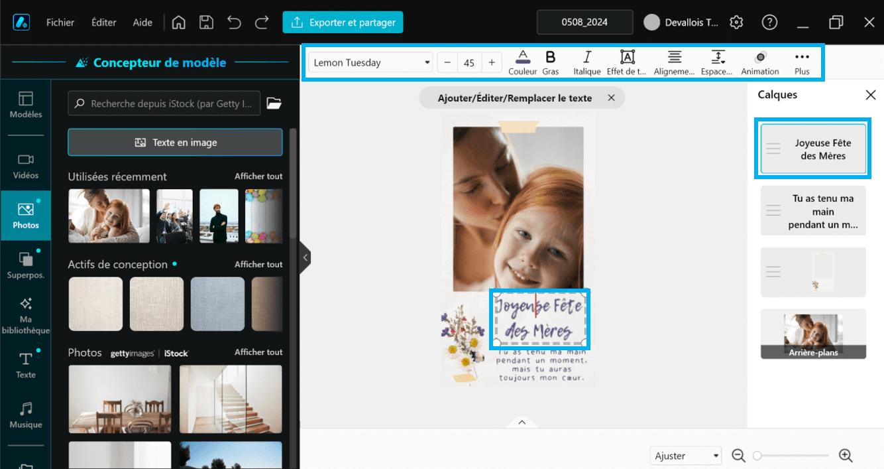Open the text alignment options
884x469 pixels.
click(x=674, y=62)
